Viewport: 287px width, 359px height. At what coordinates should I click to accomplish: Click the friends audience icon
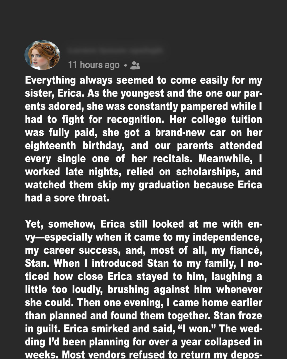(x=135, y=65)
